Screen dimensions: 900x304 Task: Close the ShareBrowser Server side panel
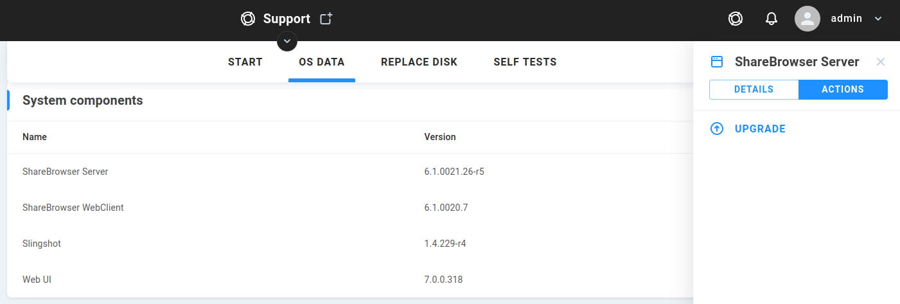coord(881,62)
